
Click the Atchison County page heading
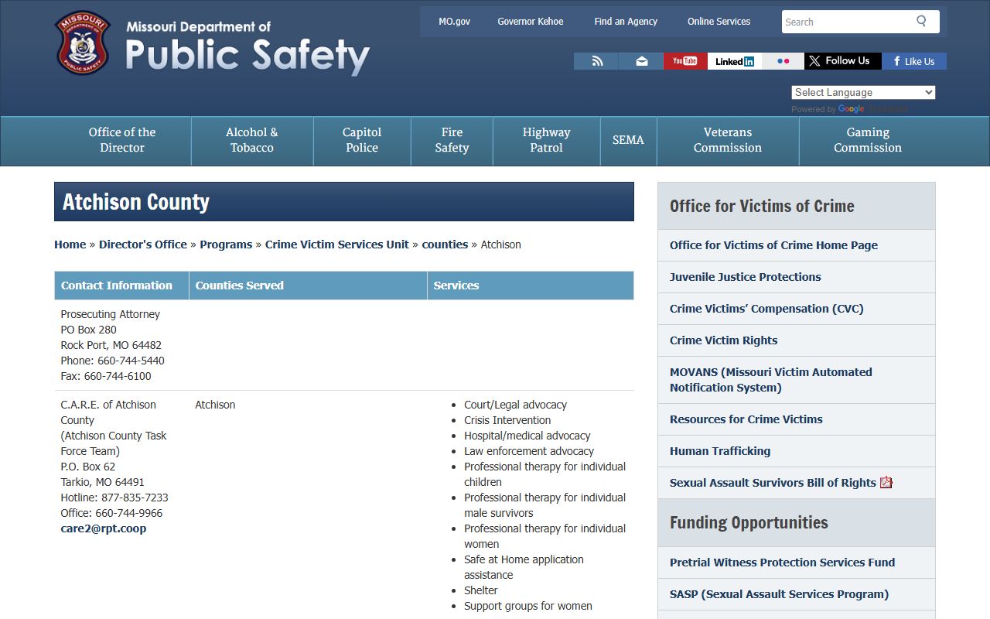(x=136, y=202)
